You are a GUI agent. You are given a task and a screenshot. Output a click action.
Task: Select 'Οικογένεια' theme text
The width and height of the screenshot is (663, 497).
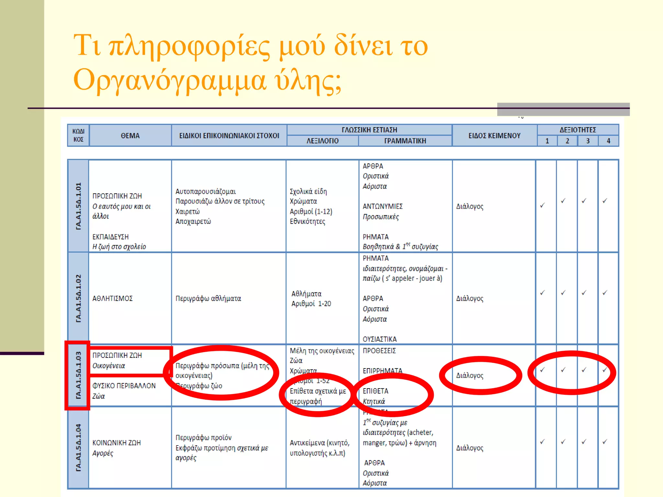[x=108, y=366]
